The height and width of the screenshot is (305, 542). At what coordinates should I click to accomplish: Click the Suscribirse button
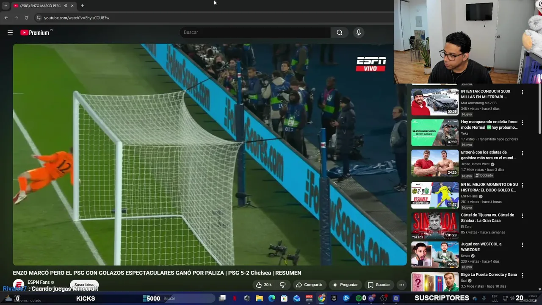click(84, 285)
